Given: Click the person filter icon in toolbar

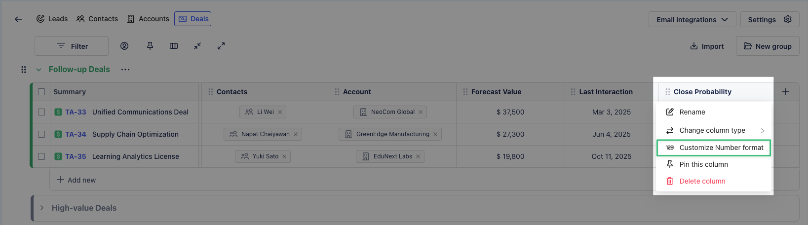Looking at the screenshot, I should tap(124, 46).
